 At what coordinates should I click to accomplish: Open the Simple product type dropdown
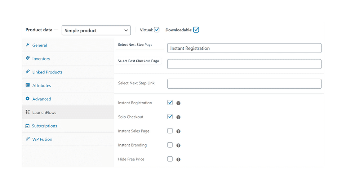click(96, 31)
